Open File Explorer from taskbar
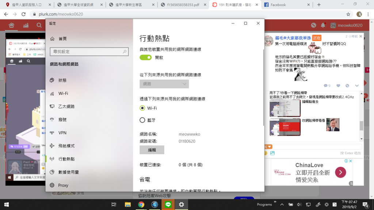Image resolution: width=374 pixels, height=210 pixels. click(127, 205)
